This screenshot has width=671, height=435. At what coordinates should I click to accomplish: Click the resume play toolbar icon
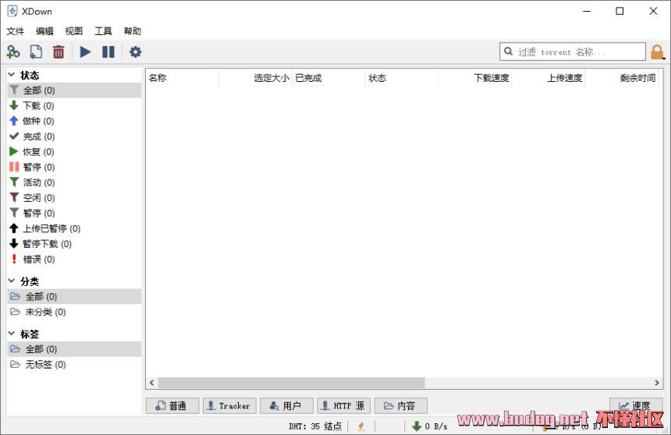(x=85, y=52)
